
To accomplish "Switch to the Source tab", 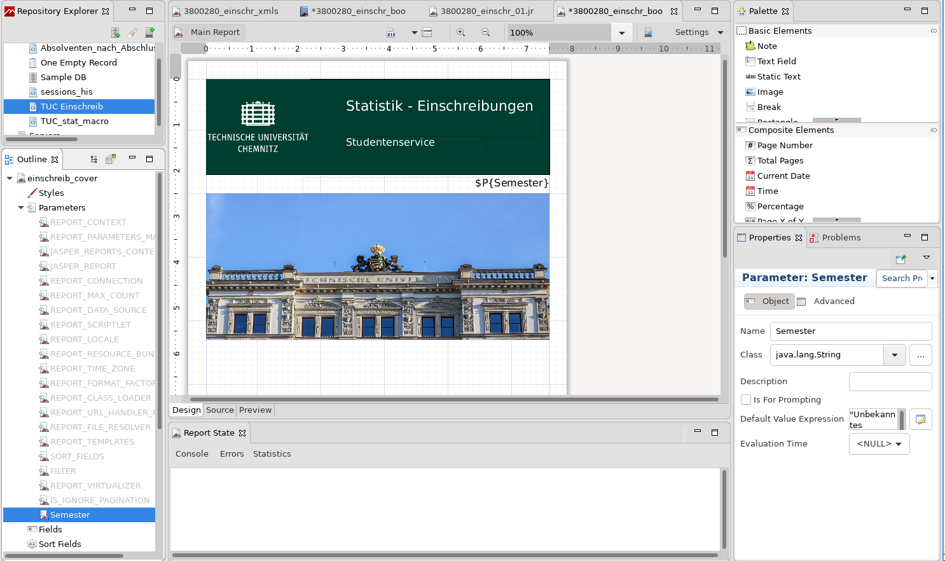I will pyautogui.click(x=219, y=410).
